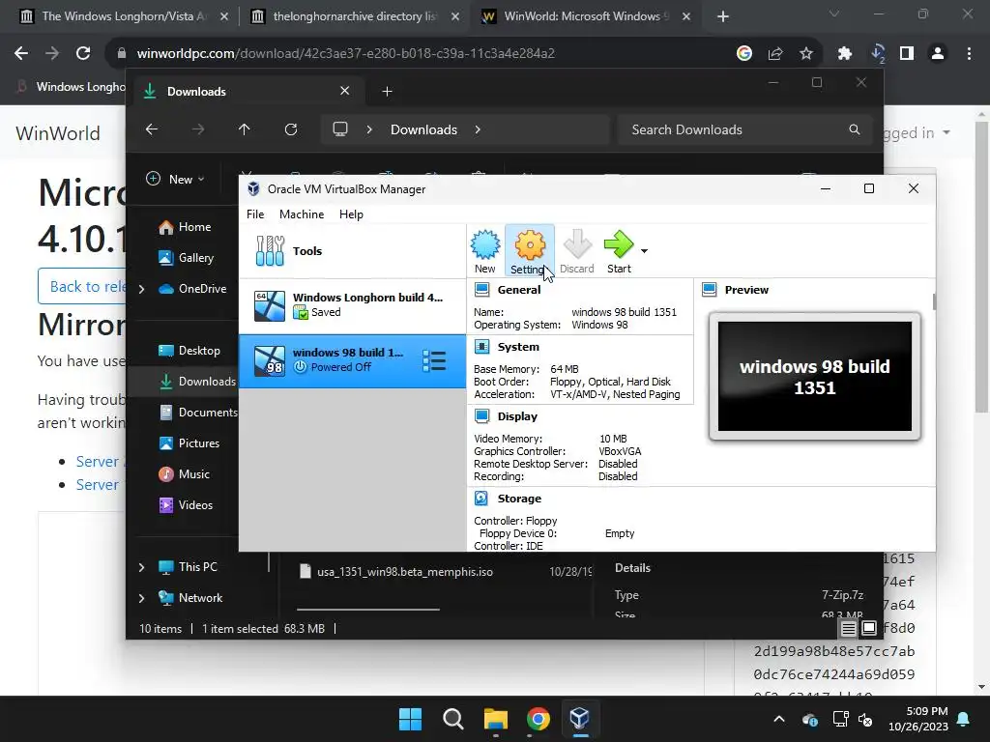Click the Search Downloads field
This screenshot has height=742, width=990.
point(745,129)
